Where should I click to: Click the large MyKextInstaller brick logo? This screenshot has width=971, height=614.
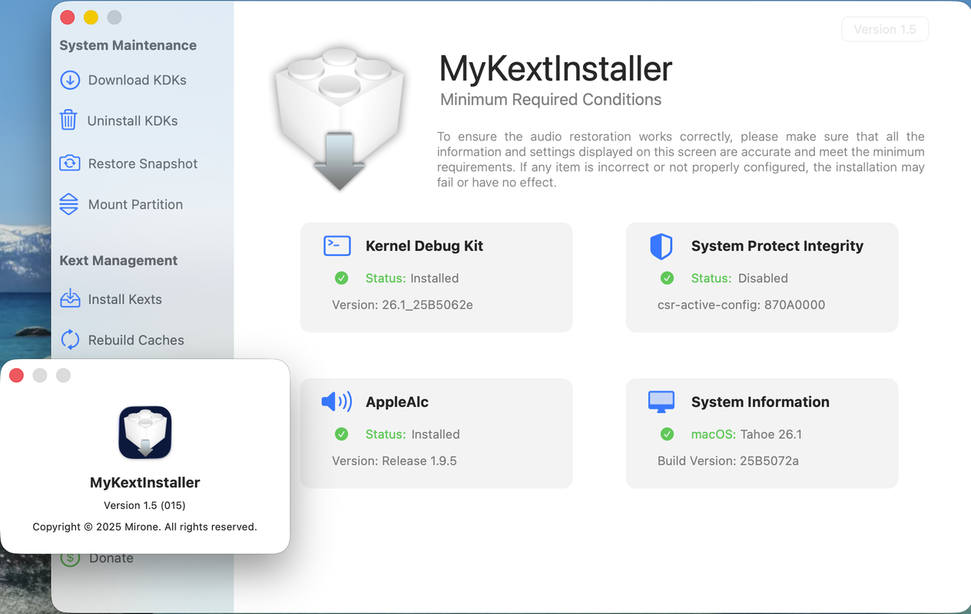pyautogui.click(x=341, y=118)
